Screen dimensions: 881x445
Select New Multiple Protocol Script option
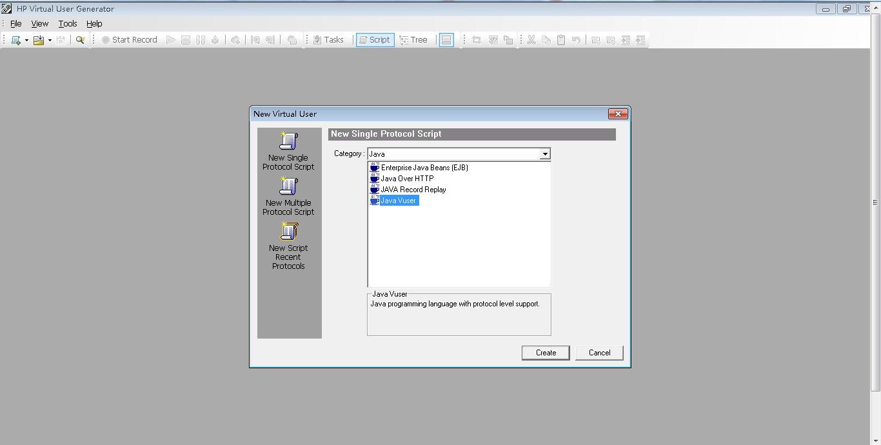pyautogui.click(x=288, y=197)
